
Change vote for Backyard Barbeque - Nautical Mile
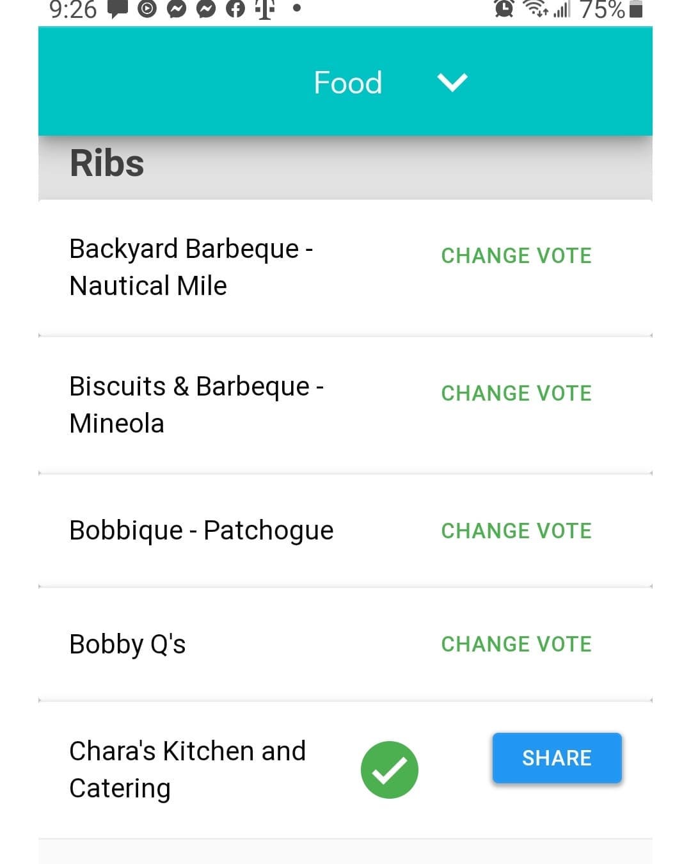click(x=516, y=255)
